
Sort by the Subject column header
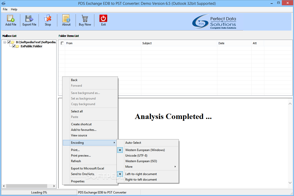tap(179, 43)
